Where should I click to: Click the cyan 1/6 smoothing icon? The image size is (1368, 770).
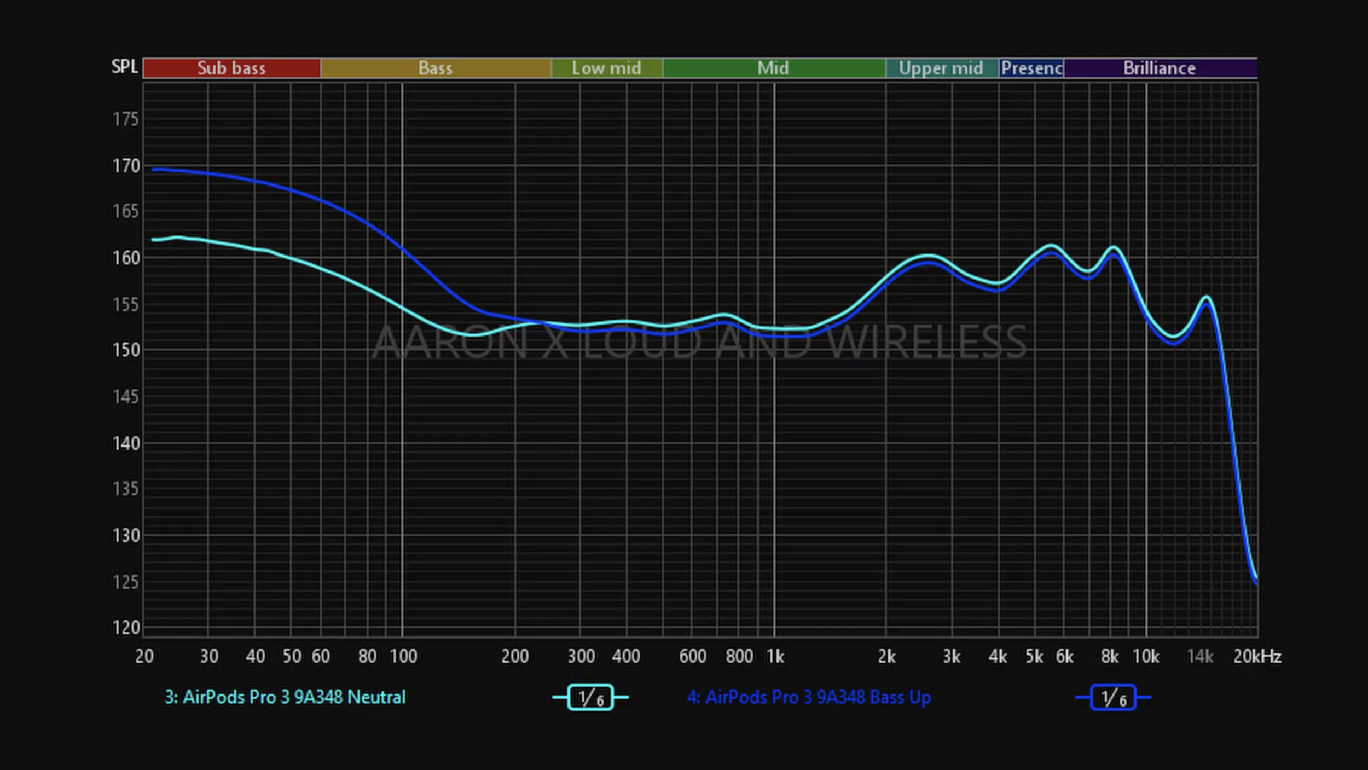tap(590, 697)
